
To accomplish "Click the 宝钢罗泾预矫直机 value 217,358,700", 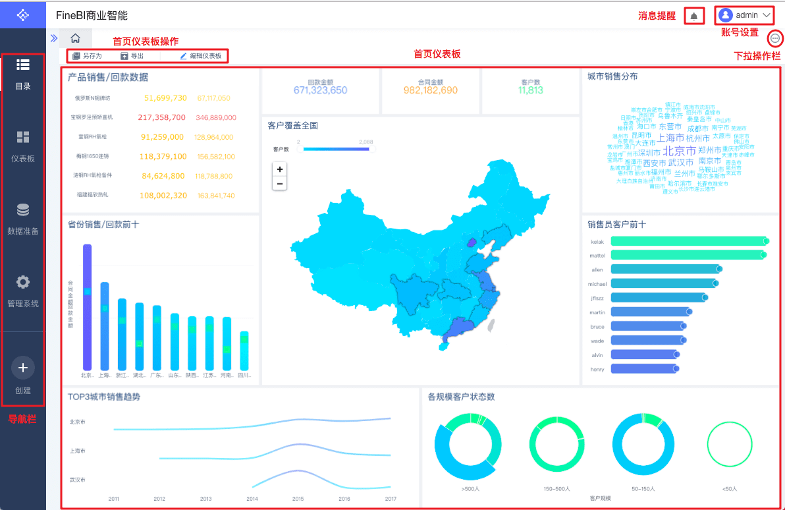I will pos(162,117).
